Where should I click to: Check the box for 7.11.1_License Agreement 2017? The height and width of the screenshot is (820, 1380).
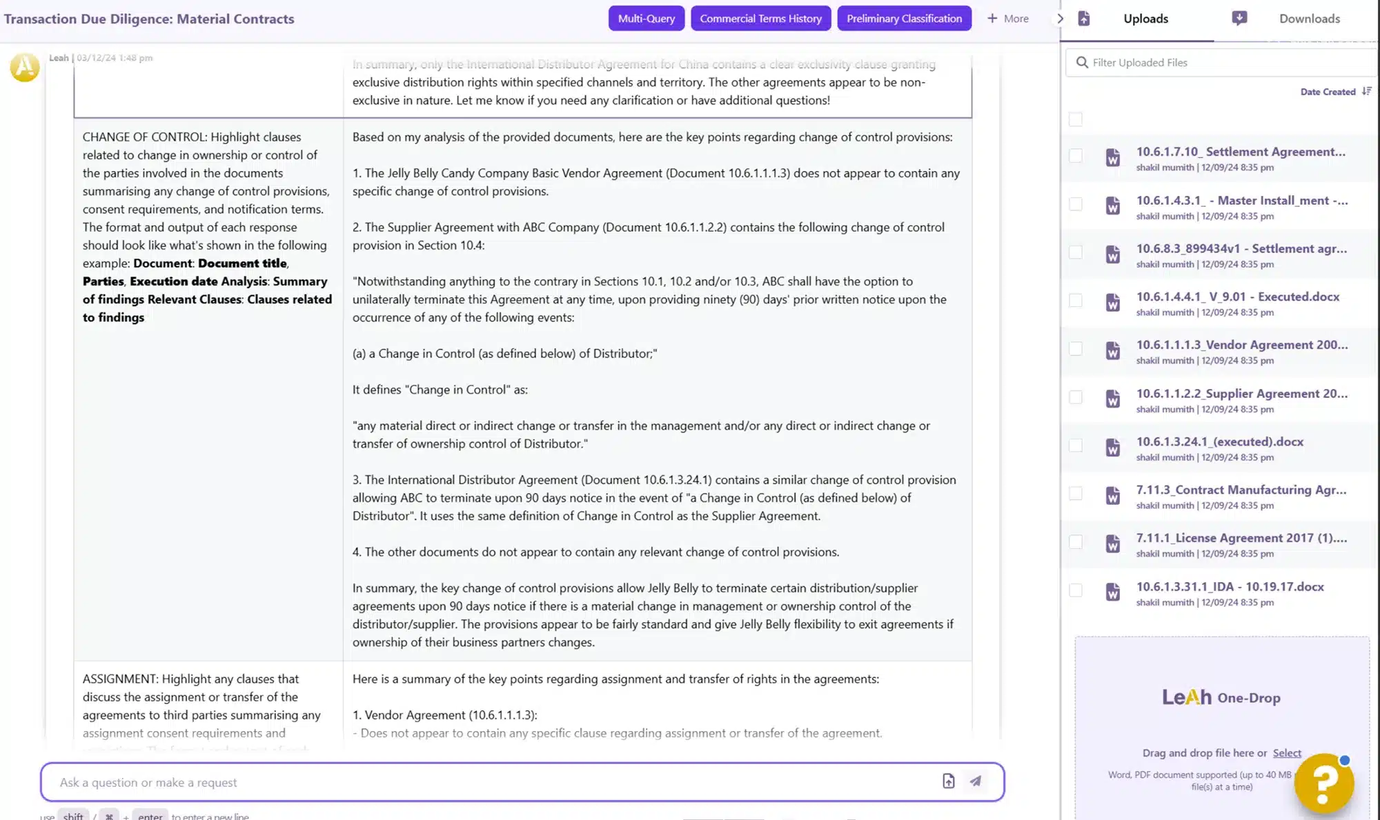click(1076, 542)
